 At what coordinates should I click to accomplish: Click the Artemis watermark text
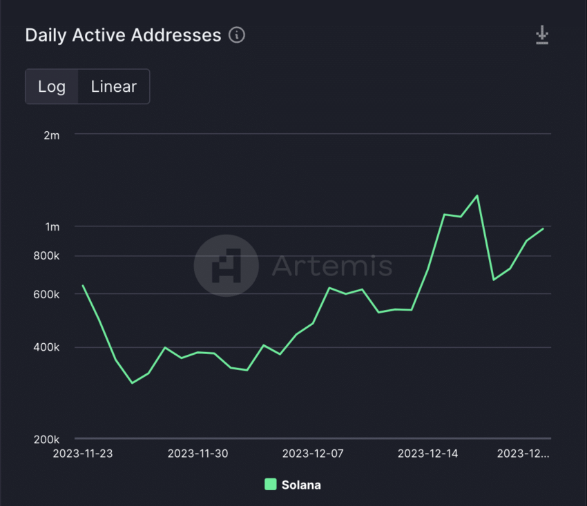(332, 266)
